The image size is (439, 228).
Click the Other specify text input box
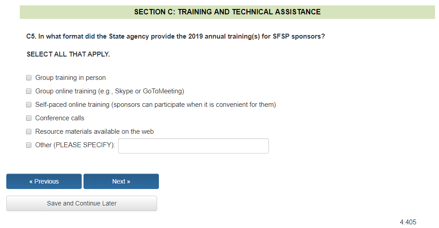click(x=193, y=146)
